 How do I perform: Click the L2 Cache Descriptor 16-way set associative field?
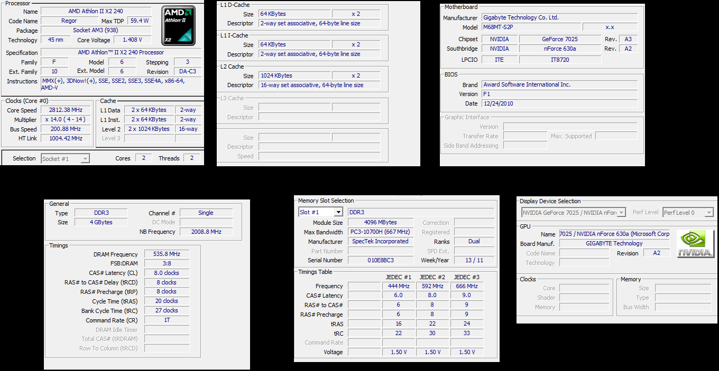[x=319, y=84]
